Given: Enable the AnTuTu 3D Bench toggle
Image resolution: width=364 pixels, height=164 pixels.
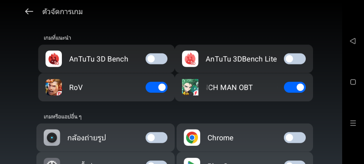Looking at the screenshot, I should pyautogui.click(x=157, y=59).
